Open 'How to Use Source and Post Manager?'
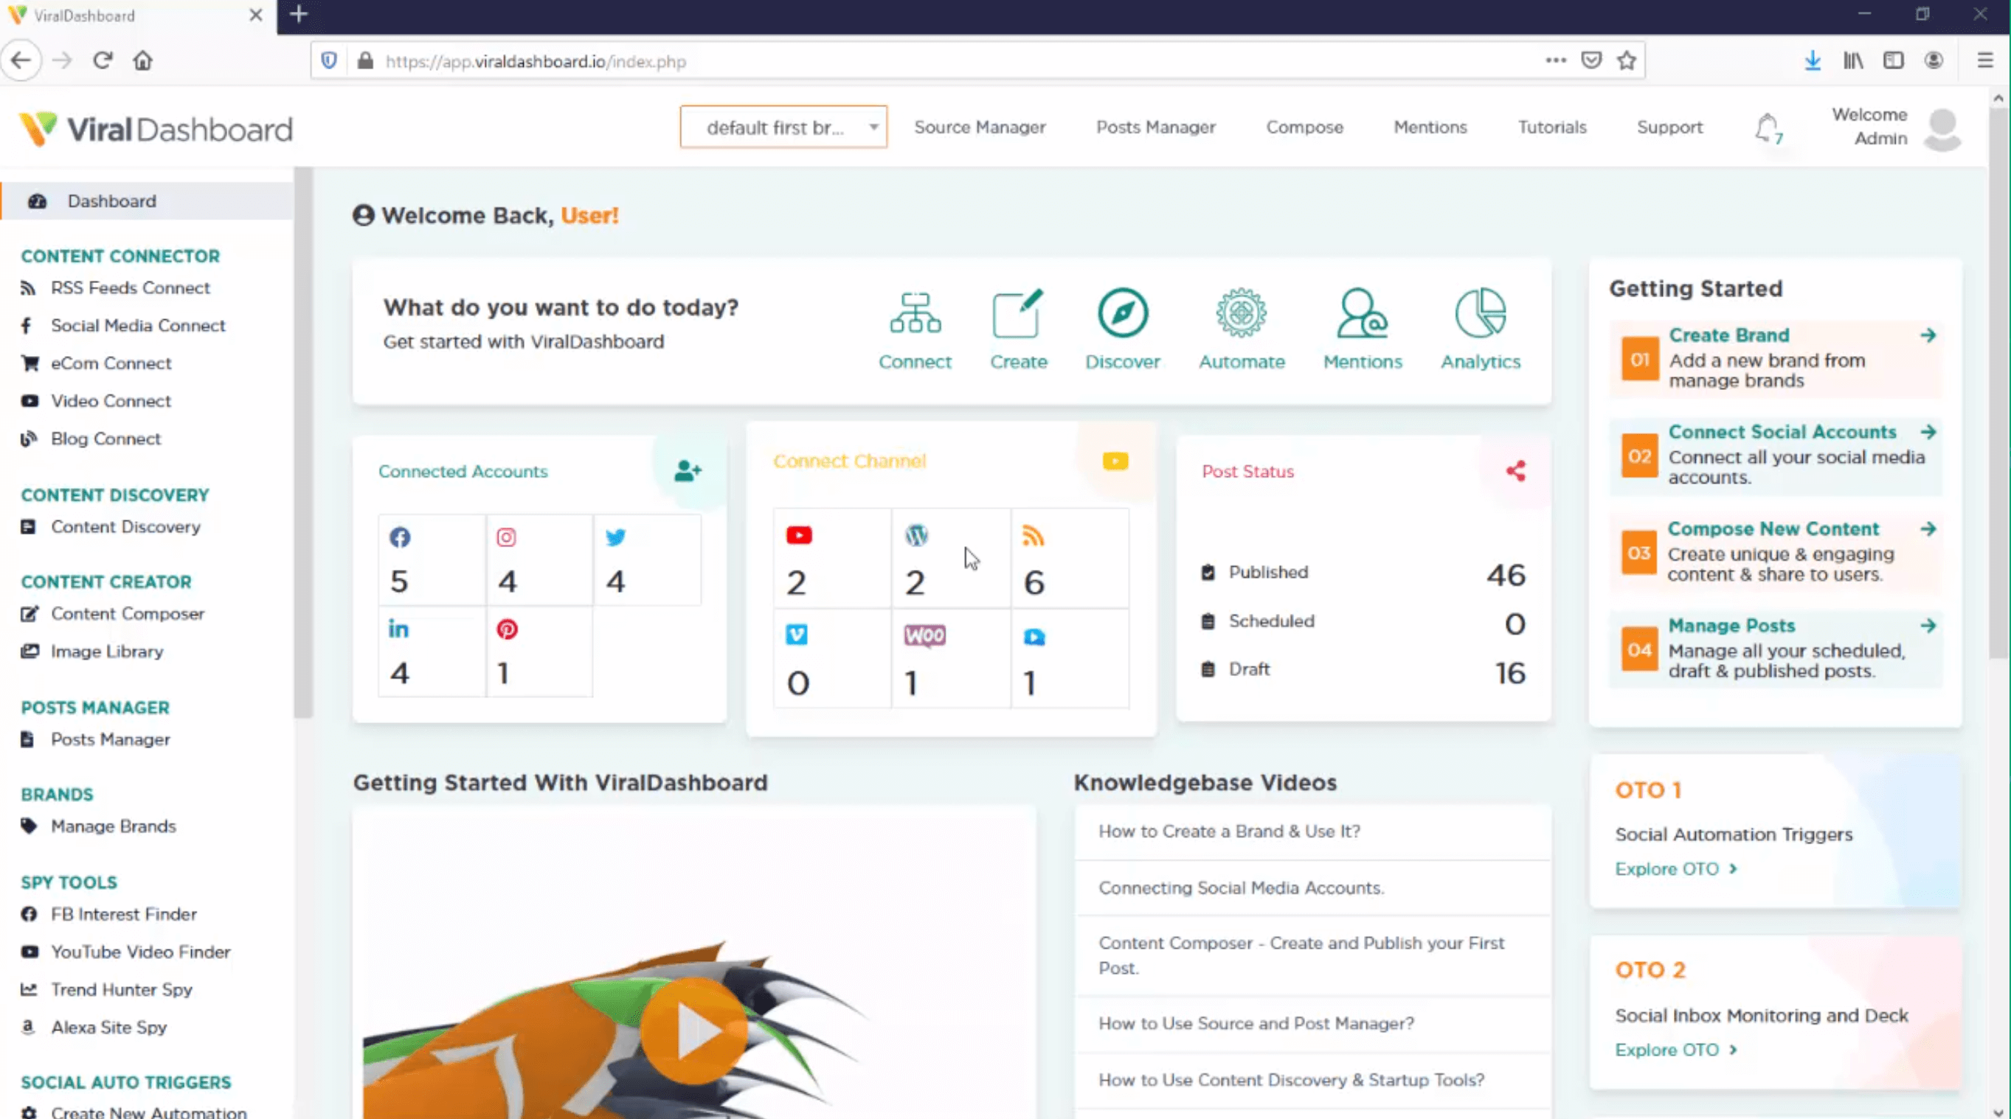This screenshot has width=2011, height=1119. pyautogui.click(x=1256, y=1024)
